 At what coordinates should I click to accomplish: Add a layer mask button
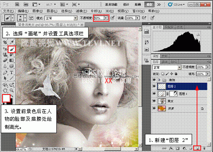pyautogui.click(x=178, y=148)
